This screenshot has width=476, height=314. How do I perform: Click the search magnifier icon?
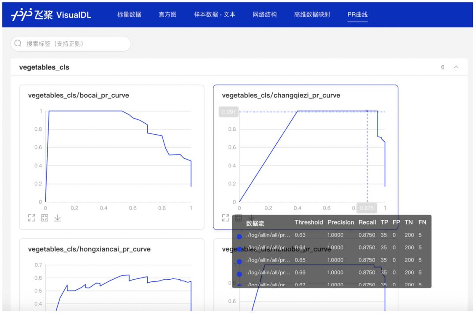[x=18, y=44]
